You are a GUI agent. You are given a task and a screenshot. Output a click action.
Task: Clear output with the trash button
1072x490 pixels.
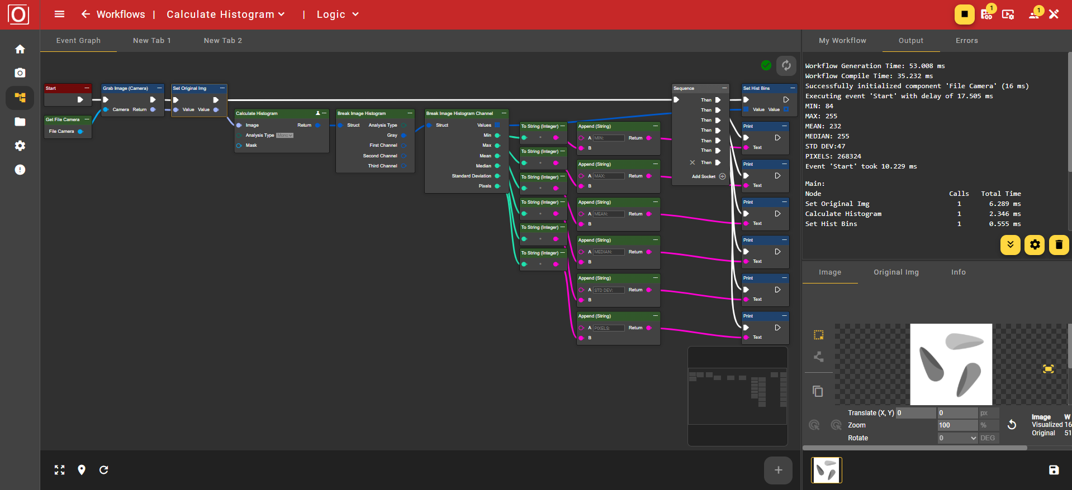1059,245
